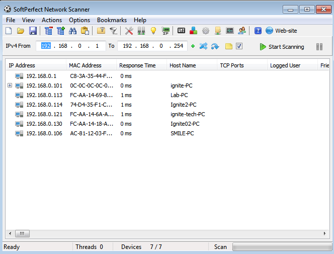The width and height of the screenshot is (334, 254).
Task: Sort by Response Time column header
Action: pos(141,65)
